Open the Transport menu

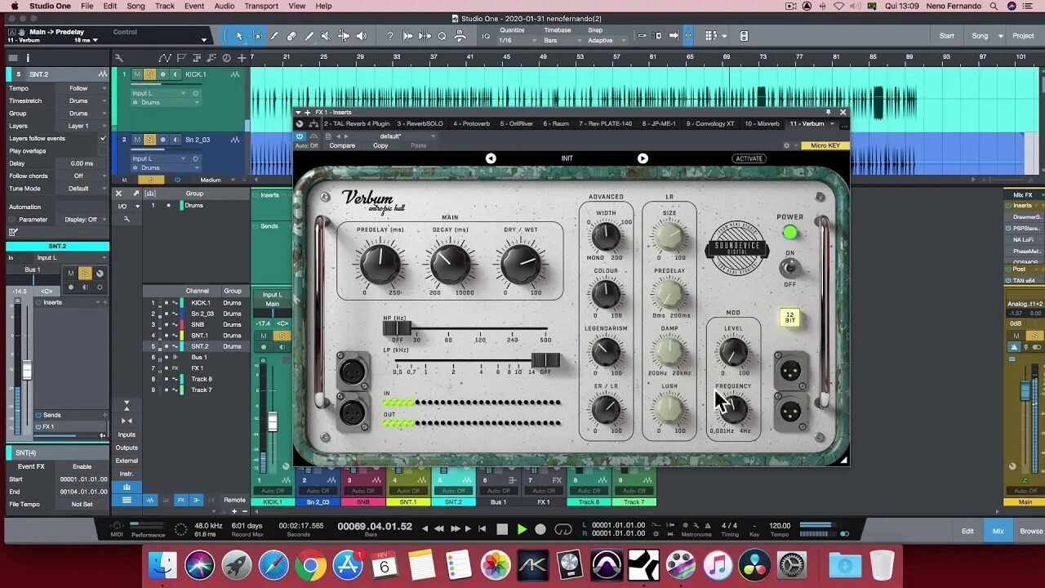point(261,6)
